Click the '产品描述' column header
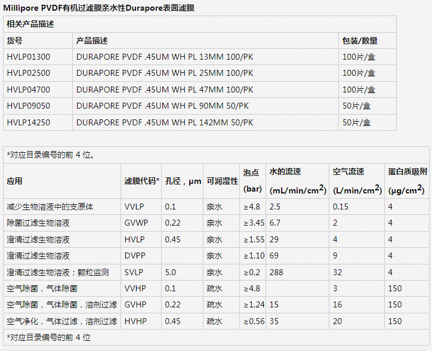 pos(92,41)
